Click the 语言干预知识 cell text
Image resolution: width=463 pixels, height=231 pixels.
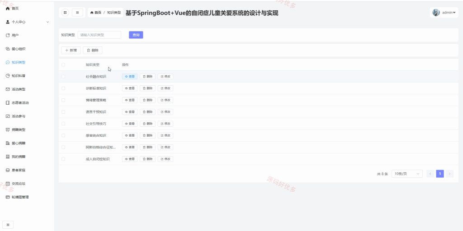96,112
